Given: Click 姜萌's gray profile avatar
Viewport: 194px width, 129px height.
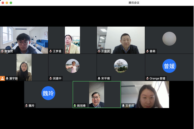Looking at the screenshot, I should [x=169, y=39].
